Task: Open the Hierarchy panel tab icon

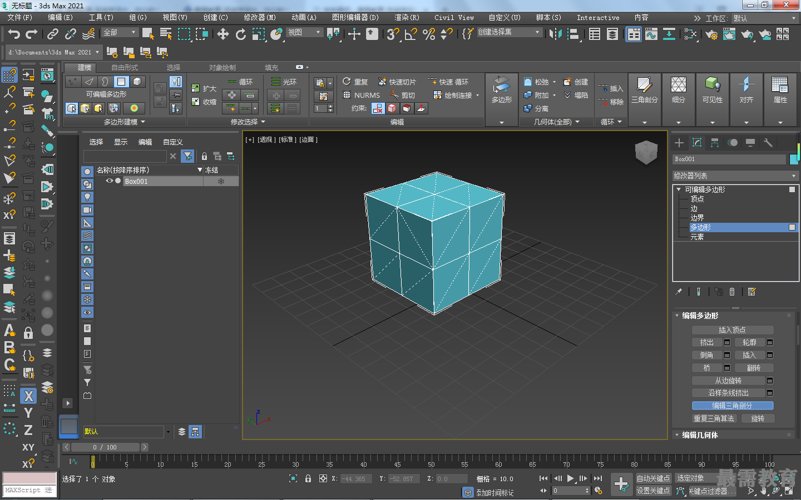Action: point(715,143)
